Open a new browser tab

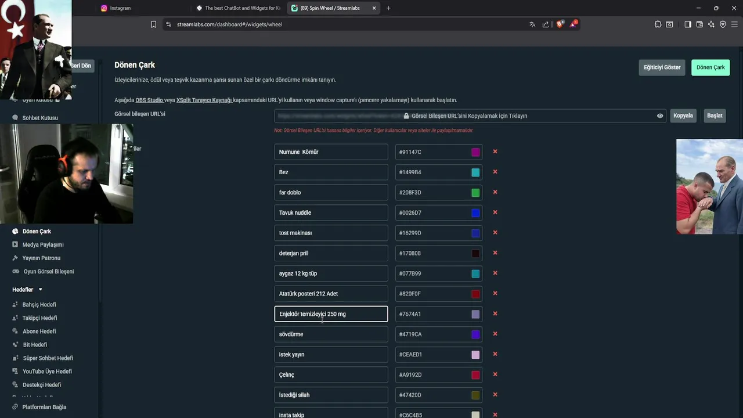(388, 8)
